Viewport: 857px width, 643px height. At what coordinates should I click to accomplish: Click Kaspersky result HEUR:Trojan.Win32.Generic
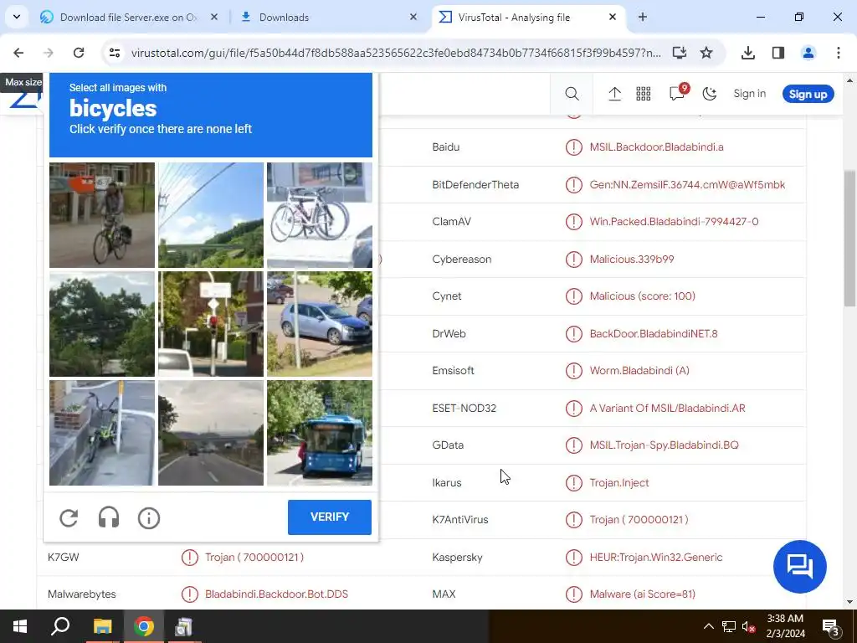pyautogui.click(x=656, y=557)
